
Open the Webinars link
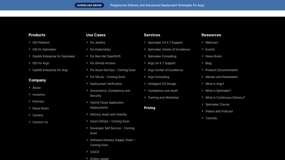point(212,42)
